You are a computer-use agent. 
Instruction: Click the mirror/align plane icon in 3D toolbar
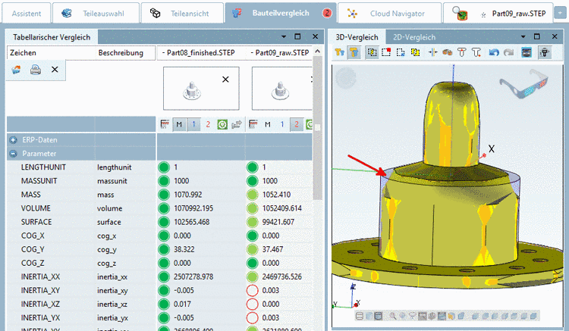[432, 52]
